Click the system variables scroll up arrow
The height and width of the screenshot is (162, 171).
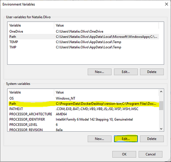coord(161,92)
